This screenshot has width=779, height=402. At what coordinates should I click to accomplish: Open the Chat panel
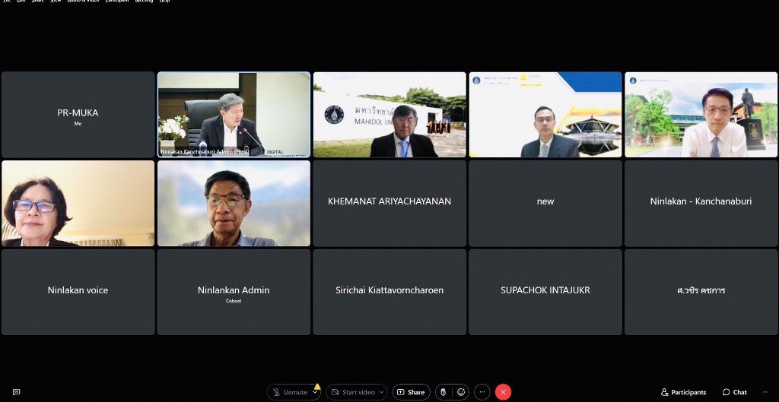735,392
